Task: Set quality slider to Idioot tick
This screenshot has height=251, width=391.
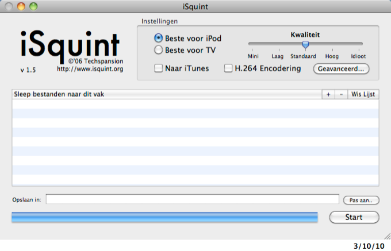Action: point(359,50)
